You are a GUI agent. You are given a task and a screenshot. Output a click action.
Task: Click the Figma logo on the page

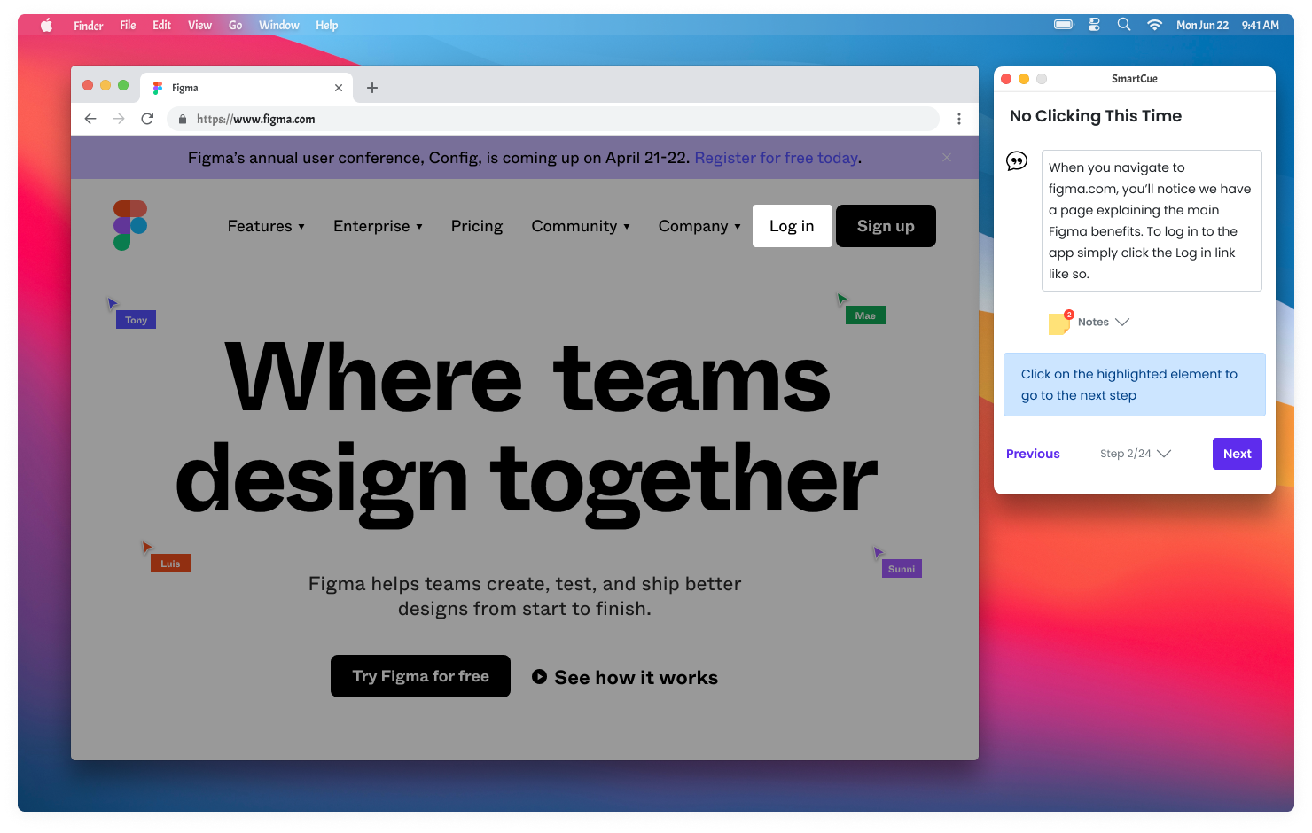click(130, 225)
